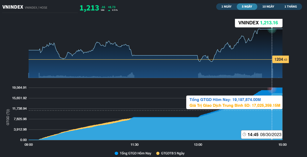
Task: Switch to the 10 NGÀY range tab
Action: point(268,7)
